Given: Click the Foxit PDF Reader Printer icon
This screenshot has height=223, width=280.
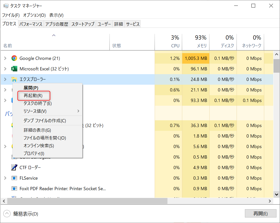Looking at the screenshot, I should [14, 189].
